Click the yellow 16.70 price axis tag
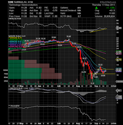The width and height of the screenshot is (123, 125). point(118,60)
